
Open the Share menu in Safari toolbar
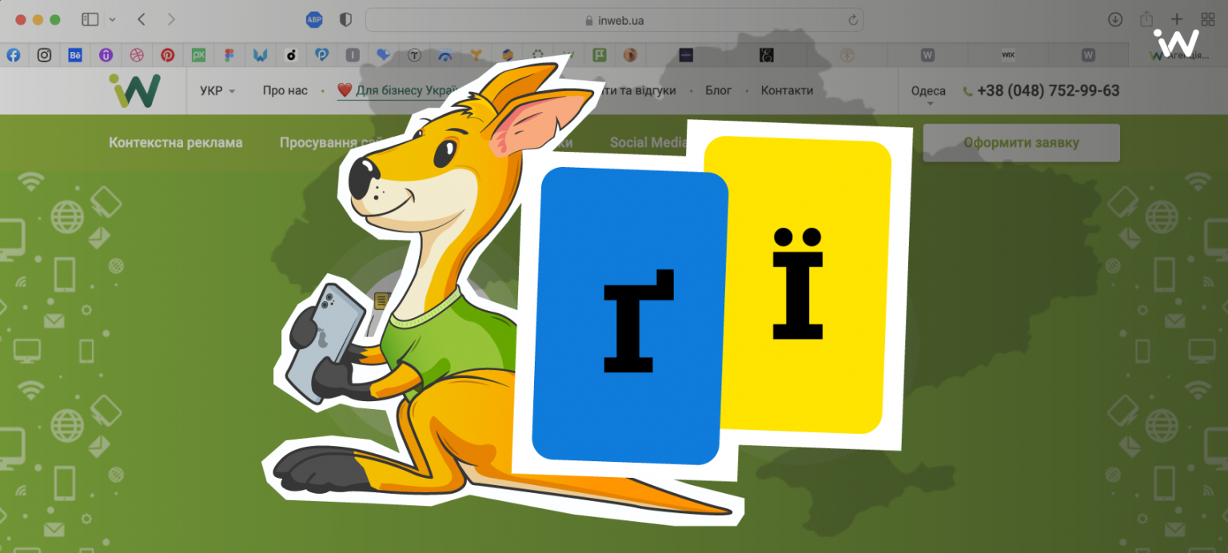click(x=1146, y=19)
